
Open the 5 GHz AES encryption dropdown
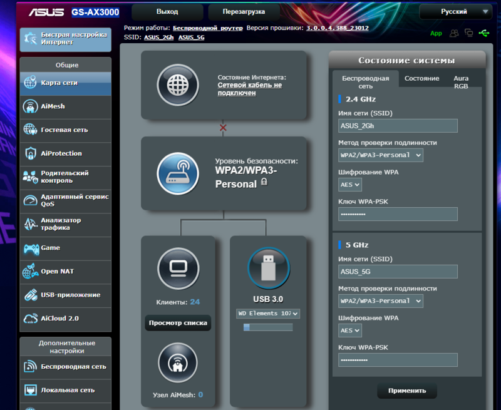pyautogui.click(x=350, y=331)
